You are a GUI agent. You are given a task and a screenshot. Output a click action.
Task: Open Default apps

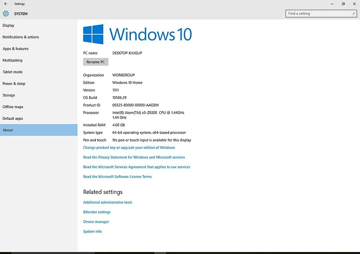38,118
